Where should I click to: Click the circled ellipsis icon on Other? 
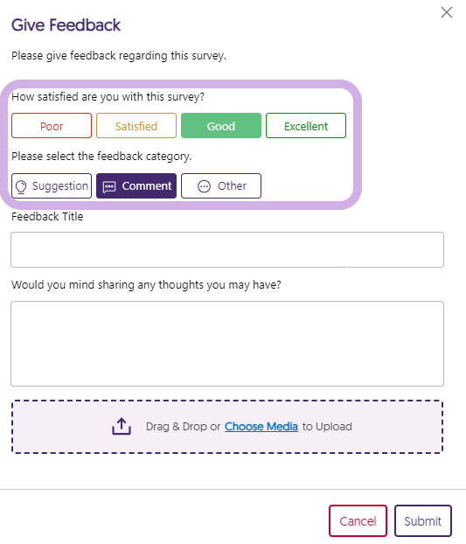(x=204, y=186)
